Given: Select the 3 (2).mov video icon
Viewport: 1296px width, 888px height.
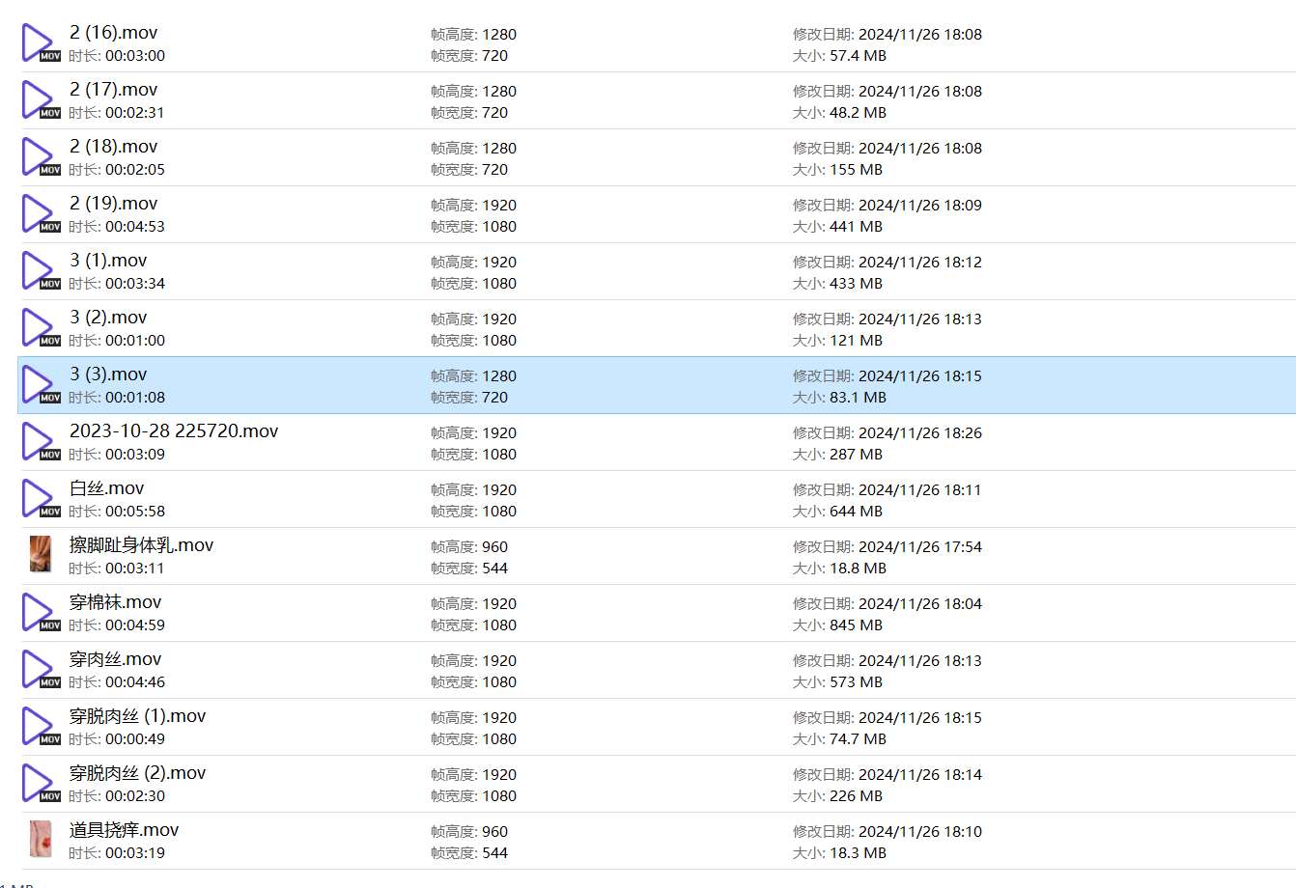Looking at the screenshot, I should click(x=40, y=328).
